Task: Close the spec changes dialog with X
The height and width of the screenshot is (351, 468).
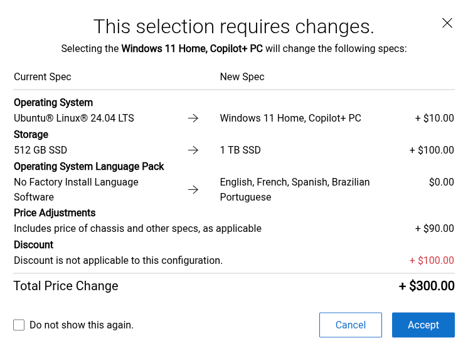Action: click(447, 23)
